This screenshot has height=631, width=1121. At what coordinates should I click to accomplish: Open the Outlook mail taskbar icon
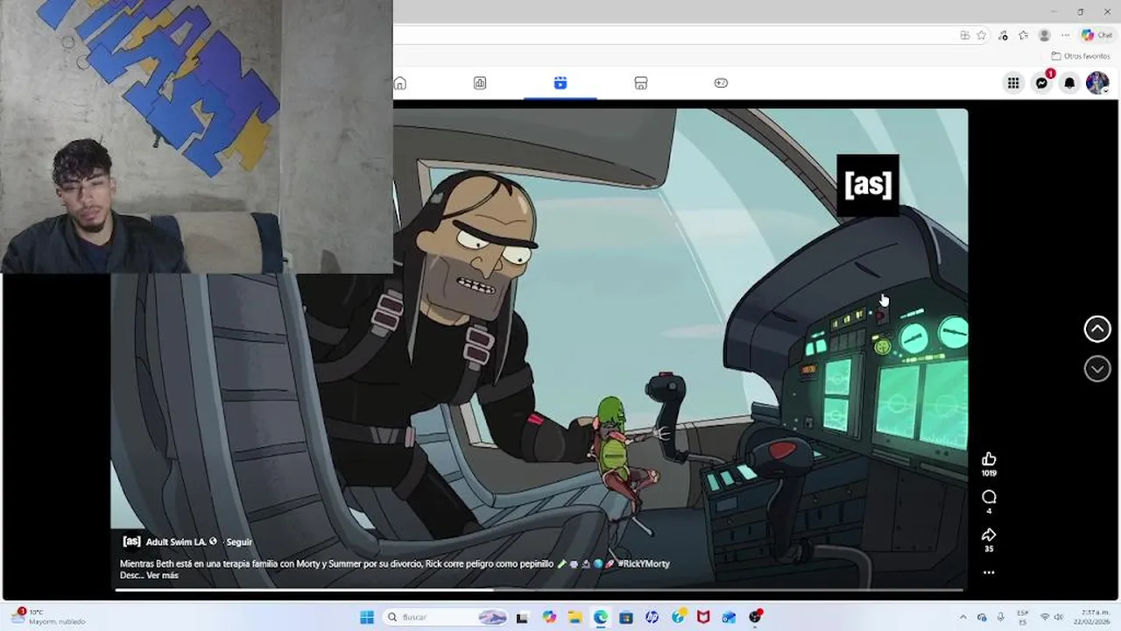pyautogui.click(x=729, y=617)
